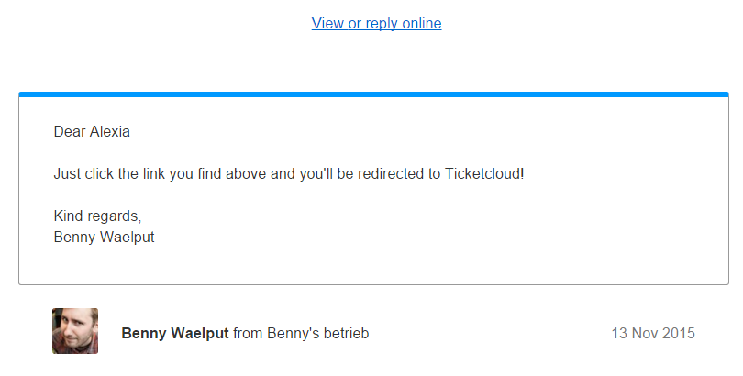Screen dimensions: 743x376
Task: Click the word above in message body
Action: (x=246, y=174)
